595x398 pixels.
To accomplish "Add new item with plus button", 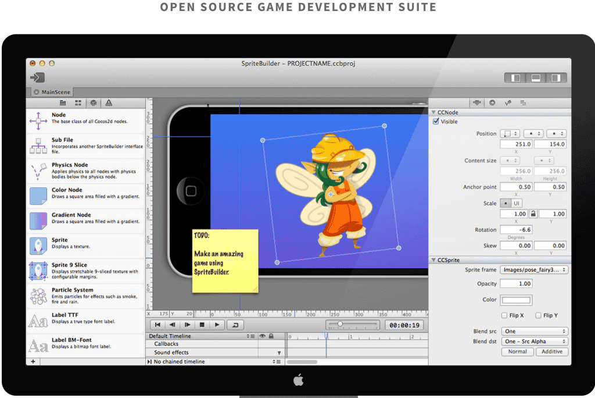I will (33, 361).
